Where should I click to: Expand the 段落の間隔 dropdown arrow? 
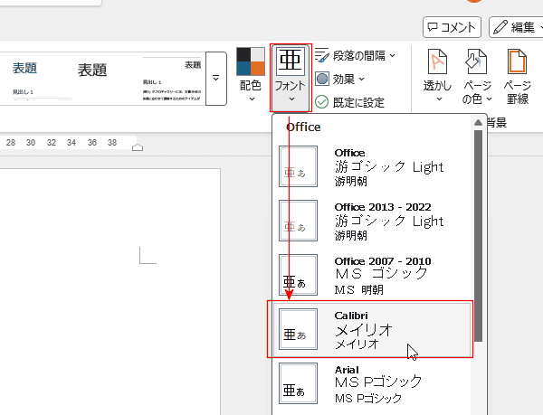pos(393,55)
